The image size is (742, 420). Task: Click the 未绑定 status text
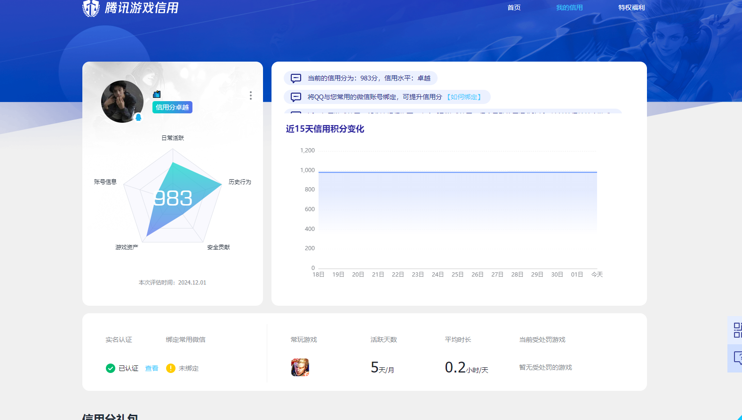[189, 368]
